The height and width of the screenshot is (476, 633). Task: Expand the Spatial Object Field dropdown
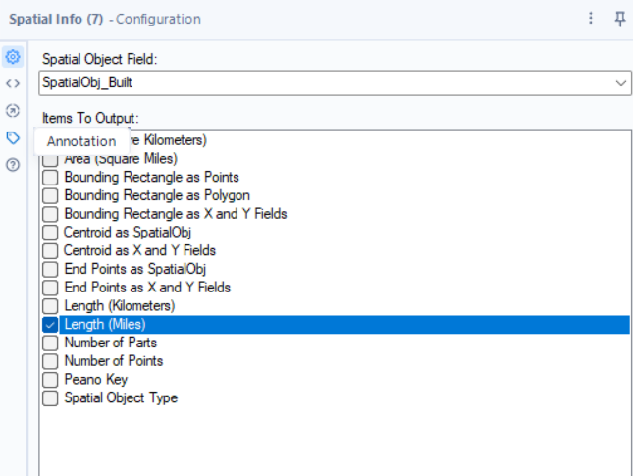click(621, 83)
